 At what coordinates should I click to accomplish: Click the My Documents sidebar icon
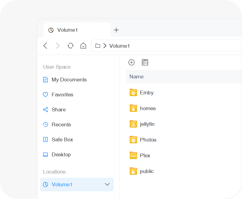(x=45, y=80)
